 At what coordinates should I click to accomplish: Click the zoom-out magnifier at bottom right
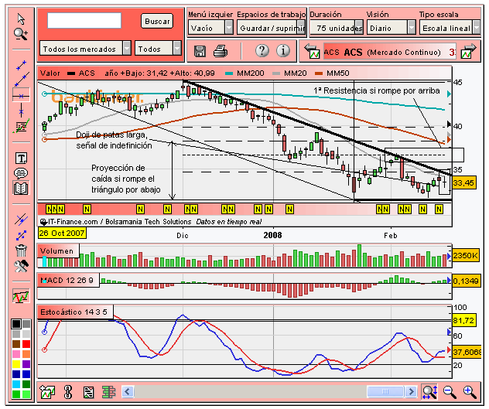[x=450, y=392]
